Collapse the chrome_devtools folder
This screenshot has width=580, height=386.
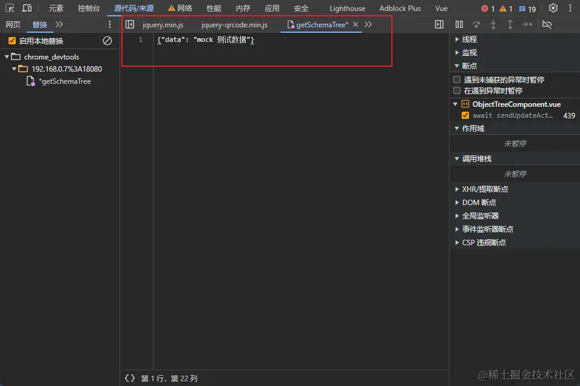point(7,56)
